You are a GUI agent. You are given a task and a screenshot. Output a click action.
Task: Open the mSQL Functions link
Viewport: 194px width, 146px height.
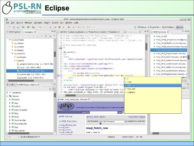pyautogui.click(x=68, y=121)
